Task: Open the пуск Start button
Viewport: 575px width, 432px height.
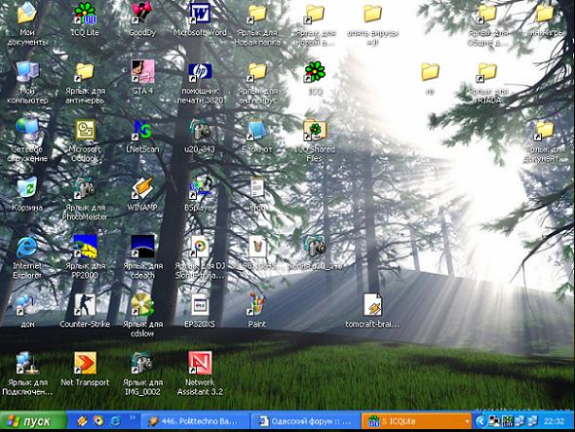Action: coord(33,420)
